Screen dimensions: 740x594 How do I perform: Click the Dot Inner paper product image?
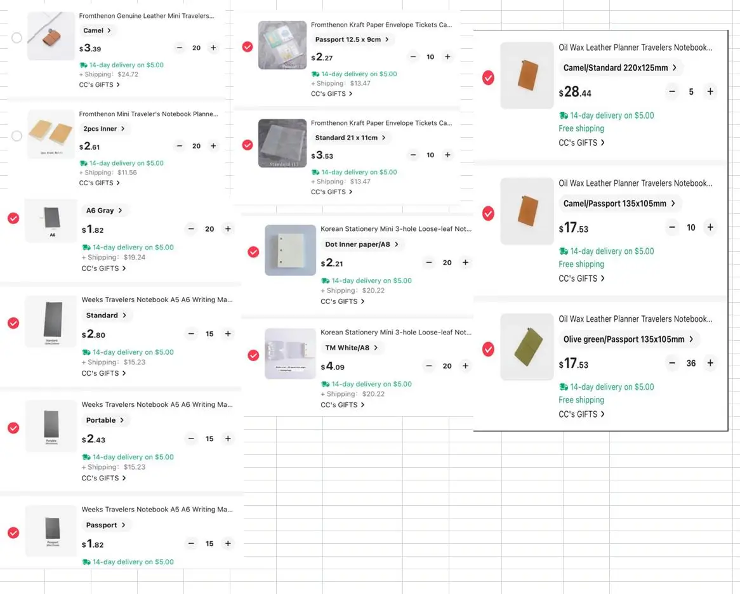coord(290,250)
